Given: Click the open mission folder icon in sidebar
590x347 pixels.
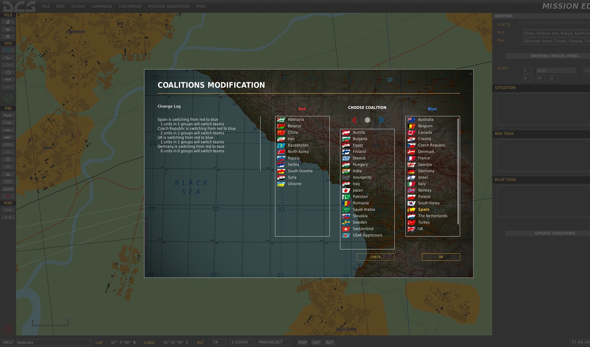Looking at the screenshot, I should pyautogui.click(x=8, y=29).
